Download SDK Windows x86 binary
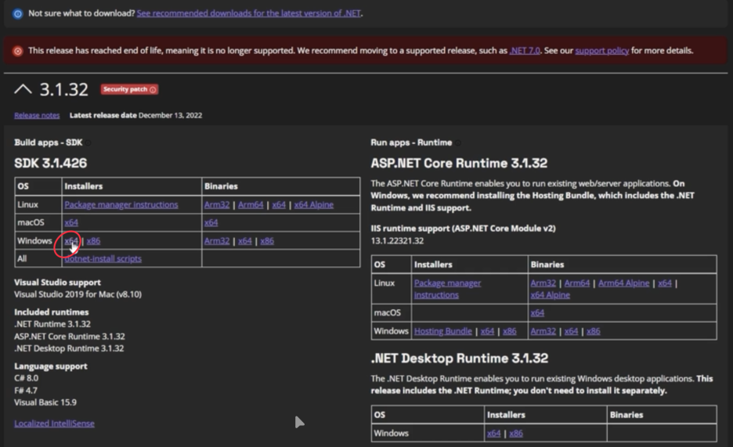 tap(267, 241)
